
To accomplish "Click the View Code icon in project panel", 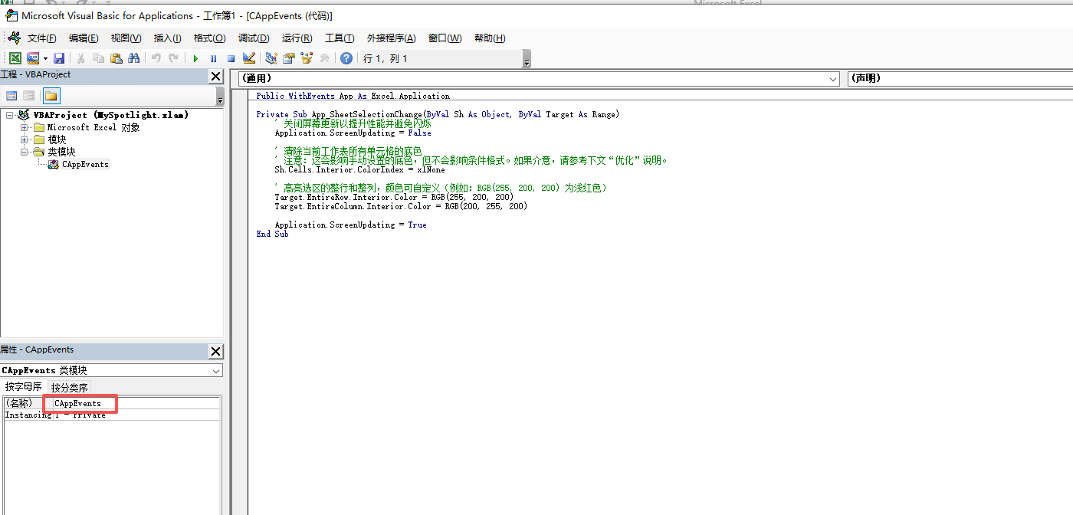I will click(x=11, y=96).
